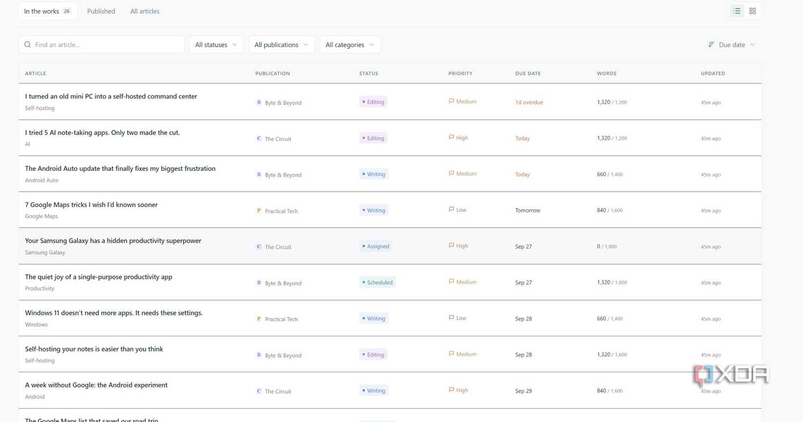Click Writing status on Android Auto row
The image size is (803, 422).
(x=374, y=174)
